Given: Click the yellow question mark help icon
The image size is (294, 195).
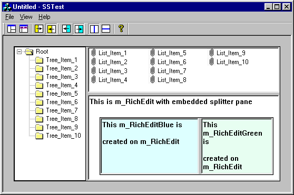Looking at the screenshot, I should pyautogui.click(x=121, y=28).
